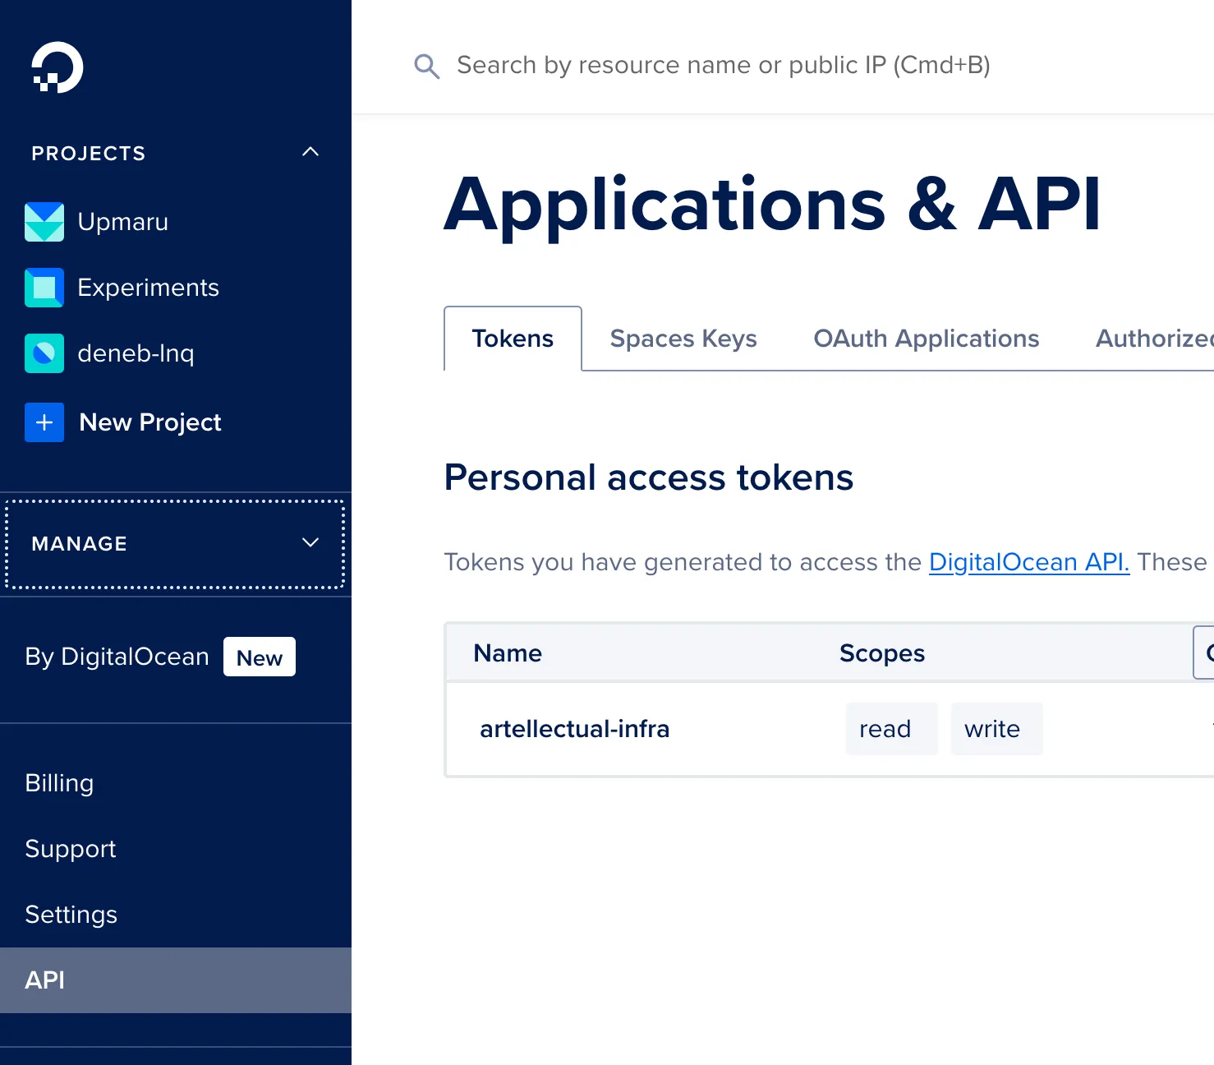Open the By DigitalOcean section
This screenshot has height=1065, width=1214.
tap(117, 657)
